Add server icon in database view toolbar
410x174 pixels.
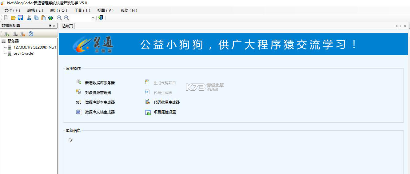coord(6,34)
